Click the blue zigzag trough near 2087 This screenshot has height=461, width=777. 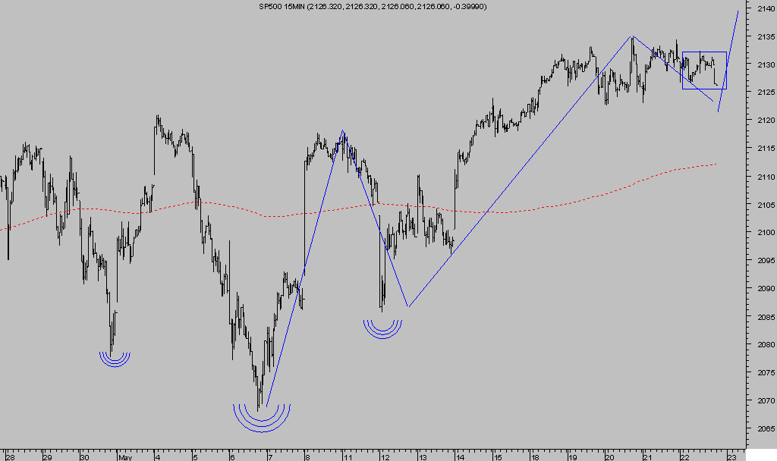click(x=408, y=306)
